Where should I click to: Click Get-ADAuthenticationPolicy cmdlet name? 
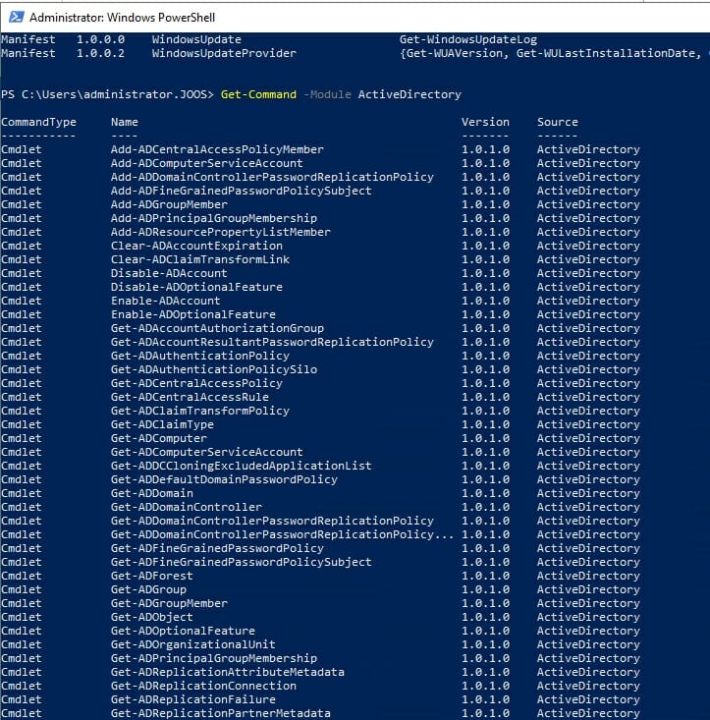200,356
